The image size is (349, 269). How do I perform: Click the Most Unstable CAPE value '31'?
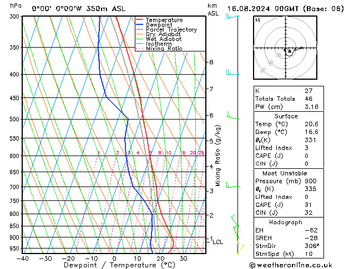pyautogui.click(x=308, y=205)
